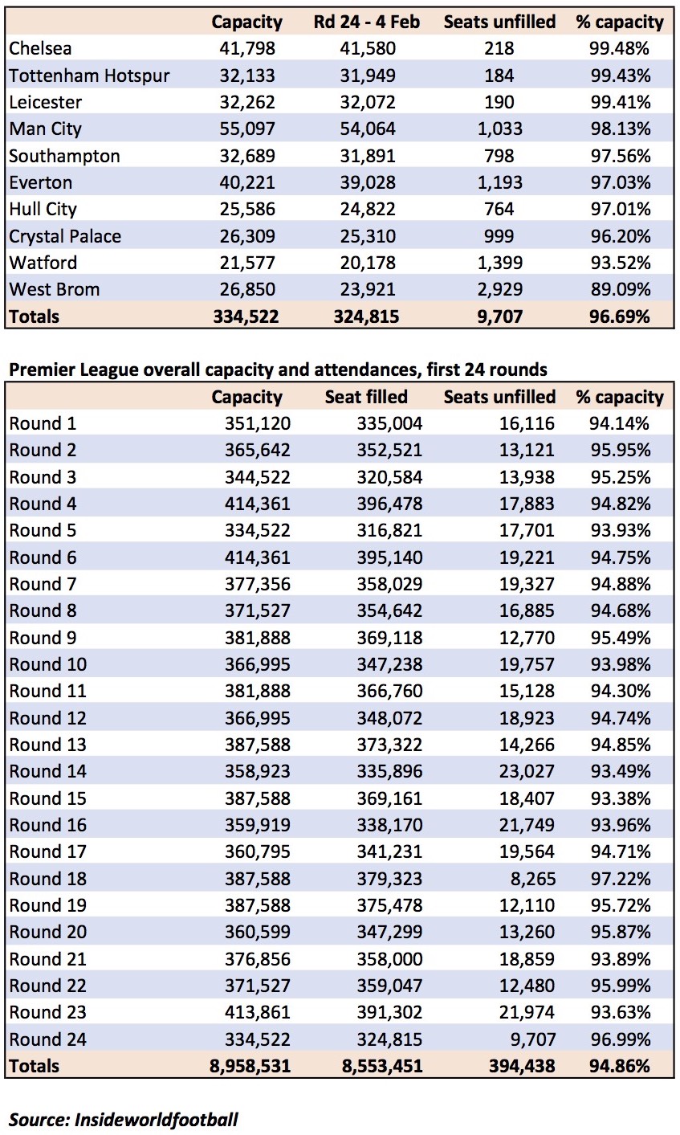The image size is (680, 1135).
Task: Select the Round 24 row label
Action: (x=47, y=1039)
